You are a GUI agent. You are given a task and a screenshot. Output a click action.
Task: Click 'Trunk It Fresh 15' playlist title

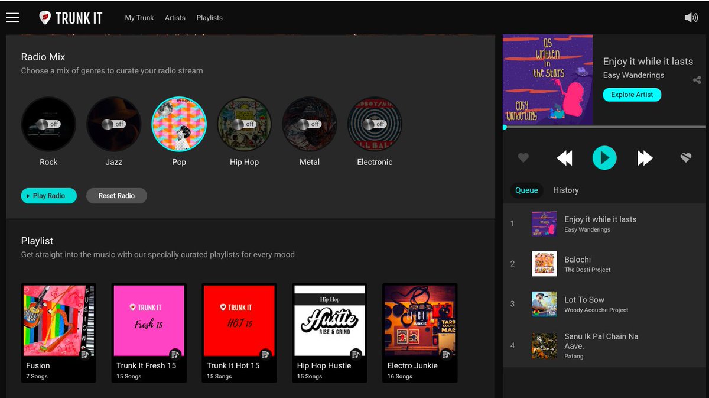(x=147, y=365)
